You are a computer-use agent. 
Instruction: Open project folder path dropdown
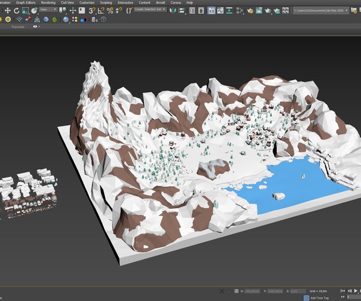click(321, 11)
